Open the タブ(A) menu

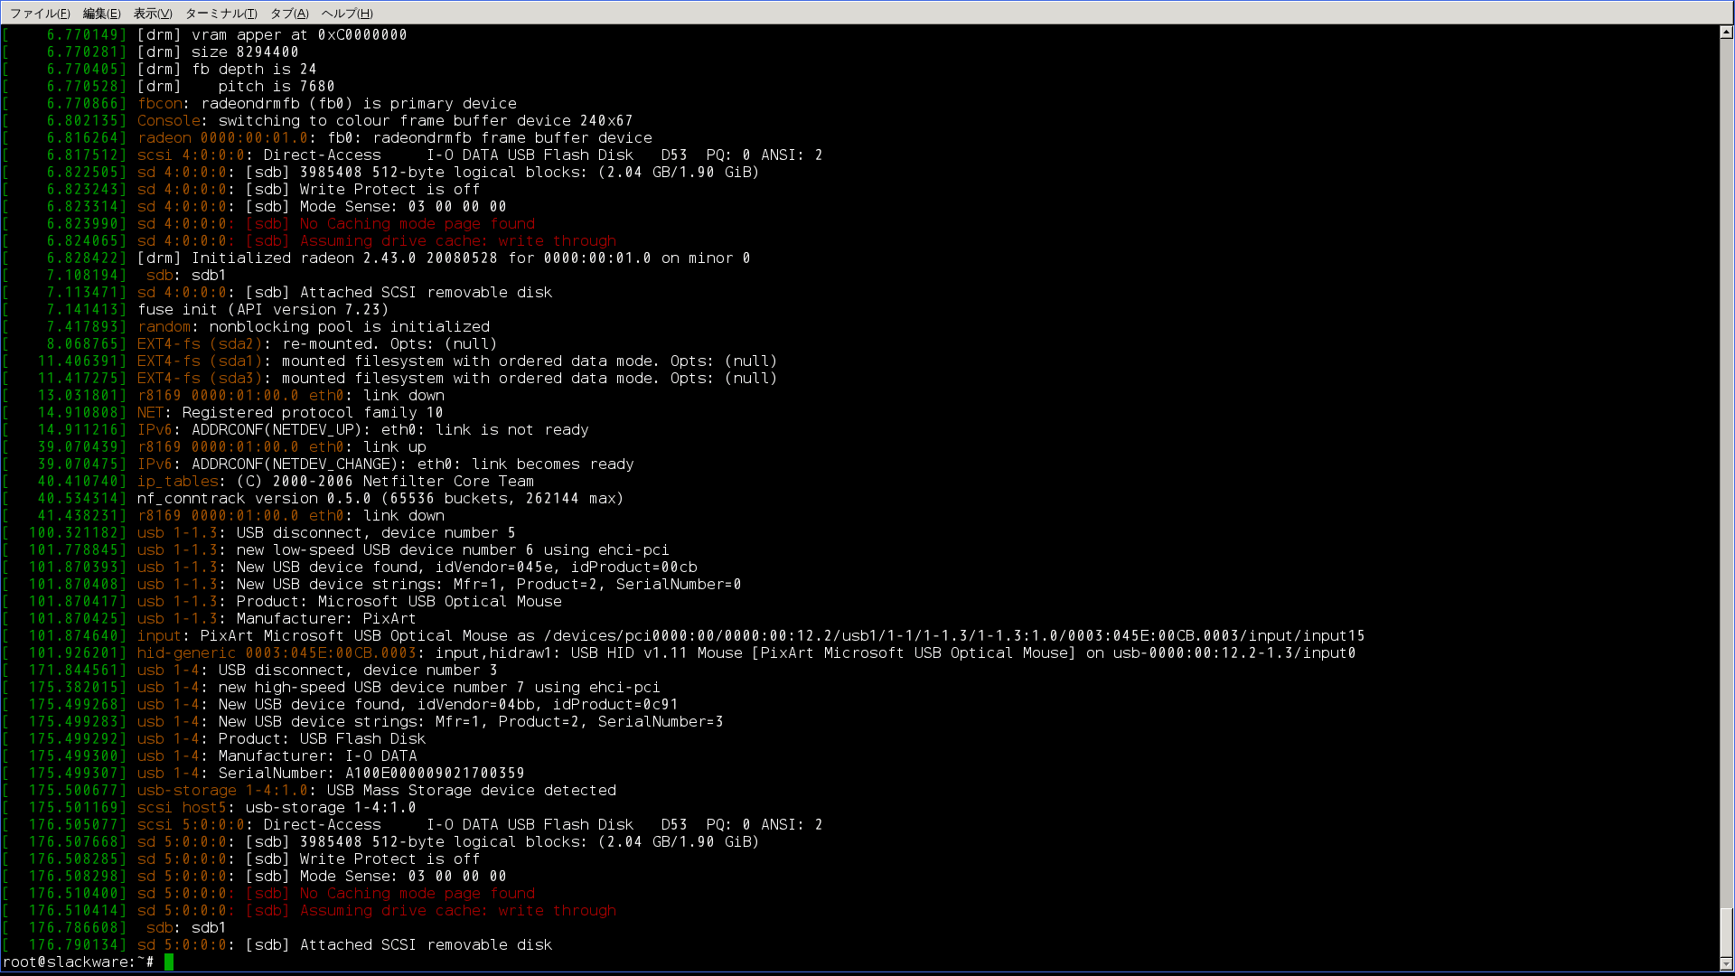(x=289, y=13)
